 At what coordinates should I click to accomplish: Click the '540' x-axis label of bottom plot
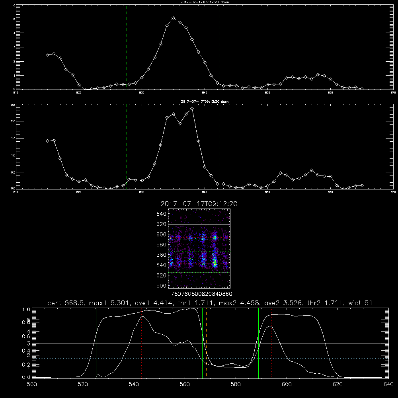(134, 384)
